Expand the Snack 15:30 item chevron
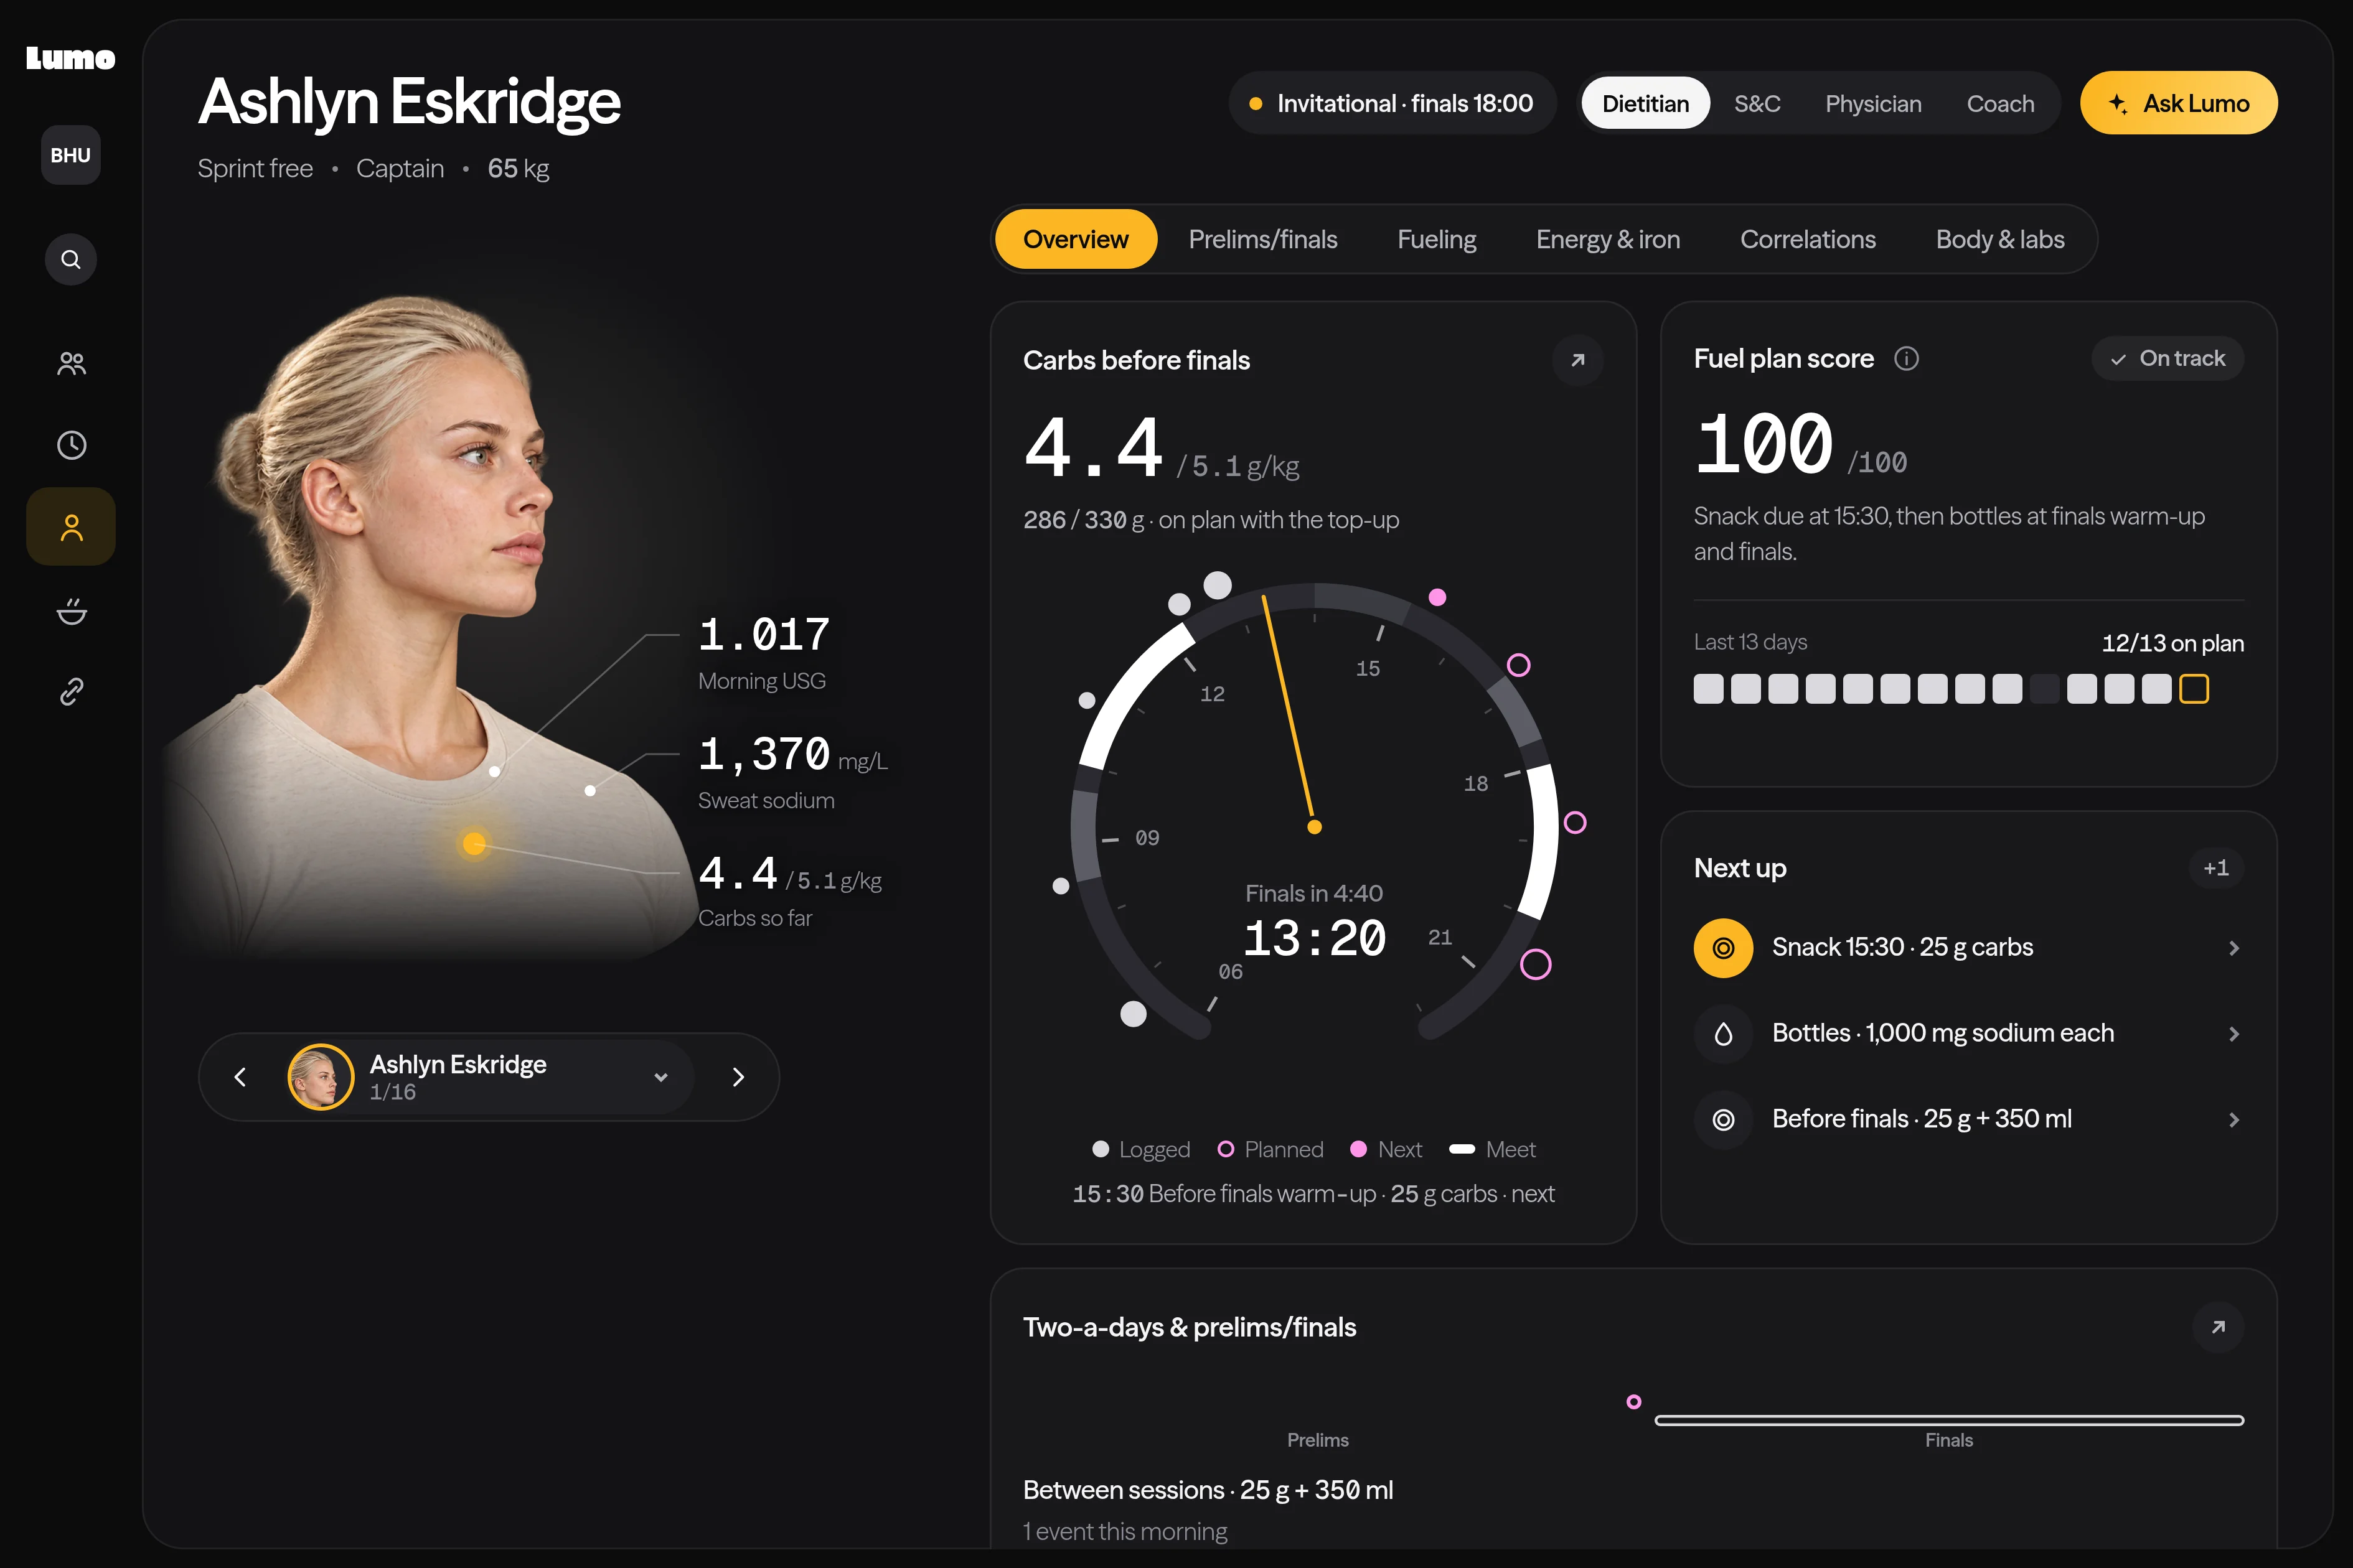 (x=2234, y=948)
